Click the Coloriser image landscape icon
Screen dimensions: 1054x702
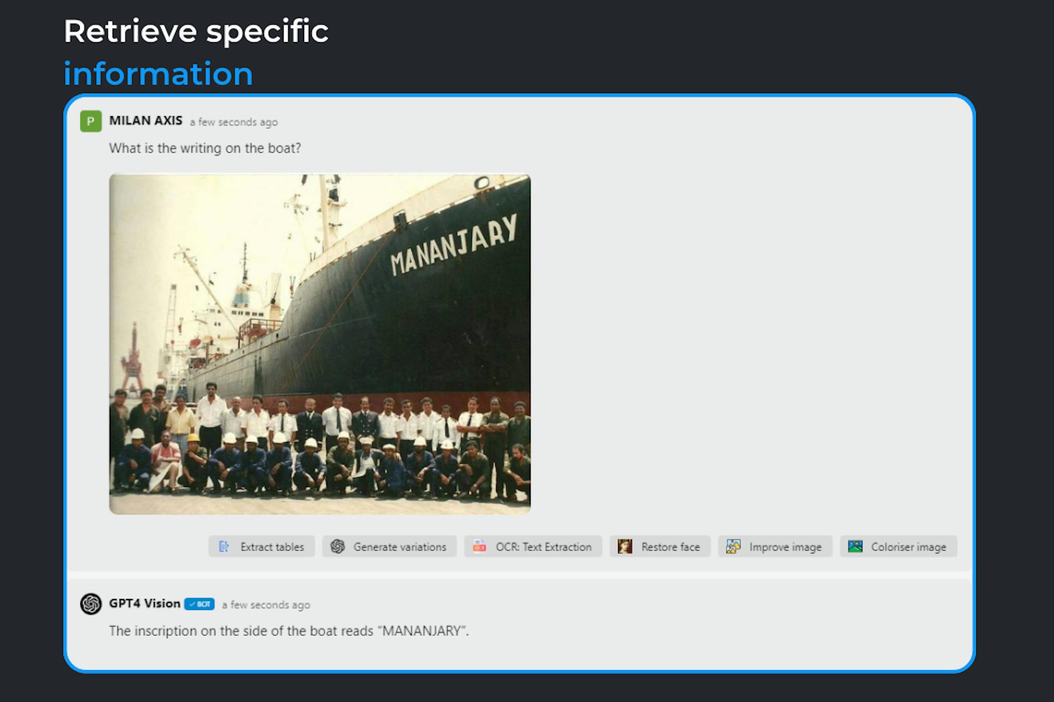pos(855,547)
